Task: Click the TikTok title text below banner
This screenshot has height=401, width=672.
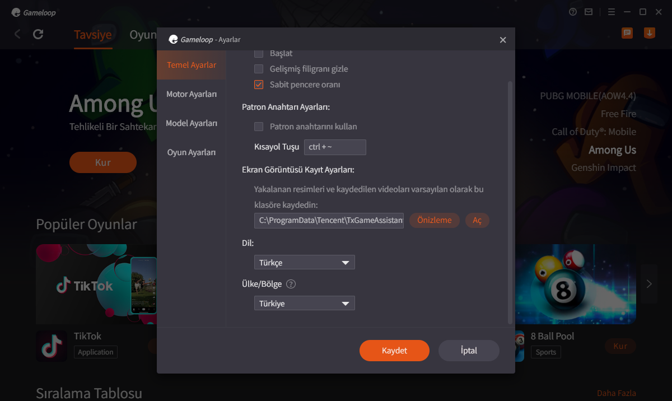Action: pyautogui.click(x=87, y=336)
